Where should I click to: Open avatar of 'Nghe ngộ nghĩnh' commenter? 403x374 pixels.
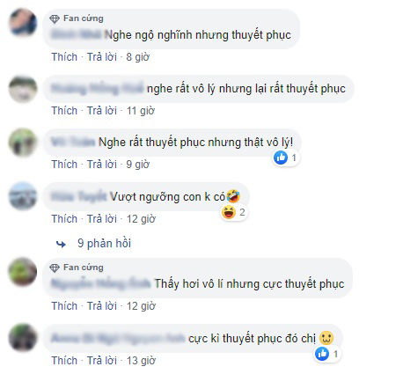point(23,22)
